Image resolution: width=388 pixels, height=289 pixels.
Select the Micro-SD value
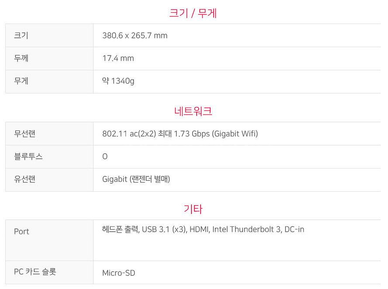click(118, 273)
